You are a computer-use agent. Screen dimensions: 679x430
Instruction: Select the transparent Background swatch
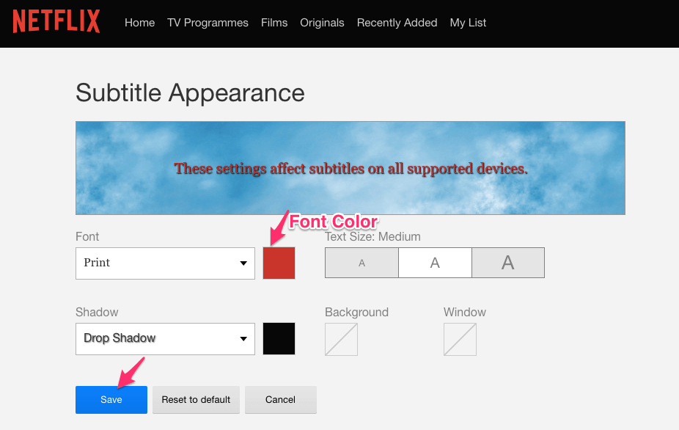(340, 338)
